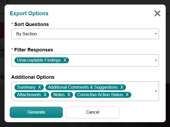The width and height of the screenshot is (170, 127).
Task: Click the Cancel button
Action: (93, 112)
